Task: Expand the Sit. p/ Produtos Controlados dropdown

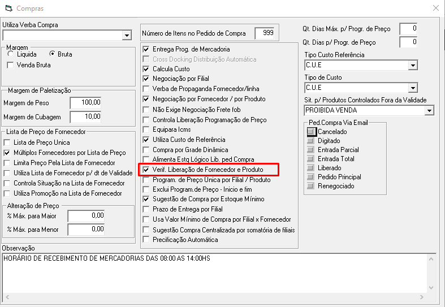Action: pyautogui.click(x=429, y=110)
